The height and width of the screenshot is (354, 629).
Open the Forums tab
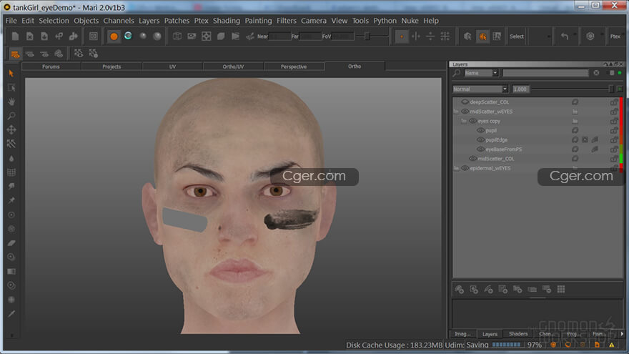pyautogui.click(x=51, y=67)
